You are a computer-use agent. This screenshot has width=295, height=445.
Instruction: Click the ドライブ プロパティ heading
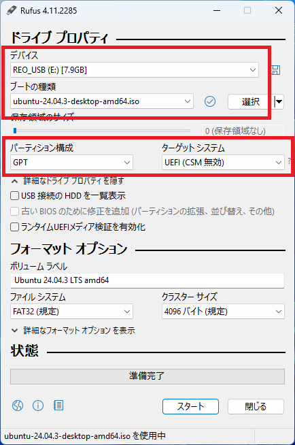click(x=60, y=37)
